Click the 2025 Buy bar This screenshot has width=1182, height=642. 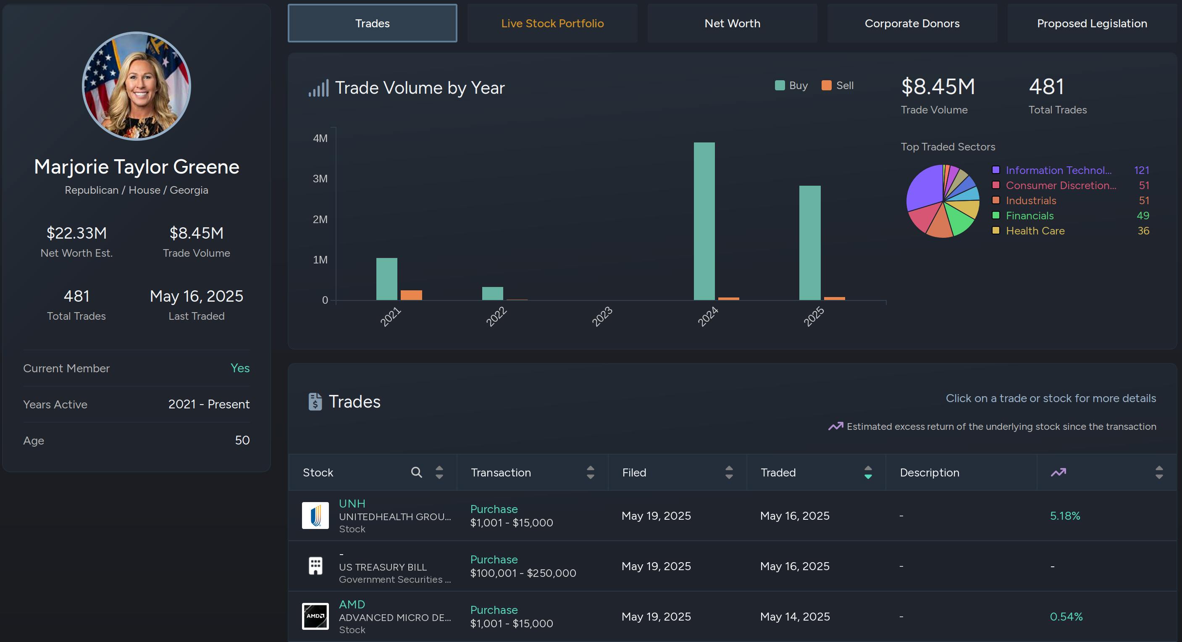809,243
